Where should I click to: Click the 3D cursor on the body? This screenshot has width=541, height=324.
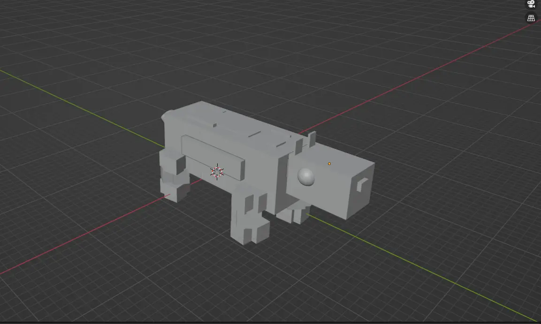(216, 170)
